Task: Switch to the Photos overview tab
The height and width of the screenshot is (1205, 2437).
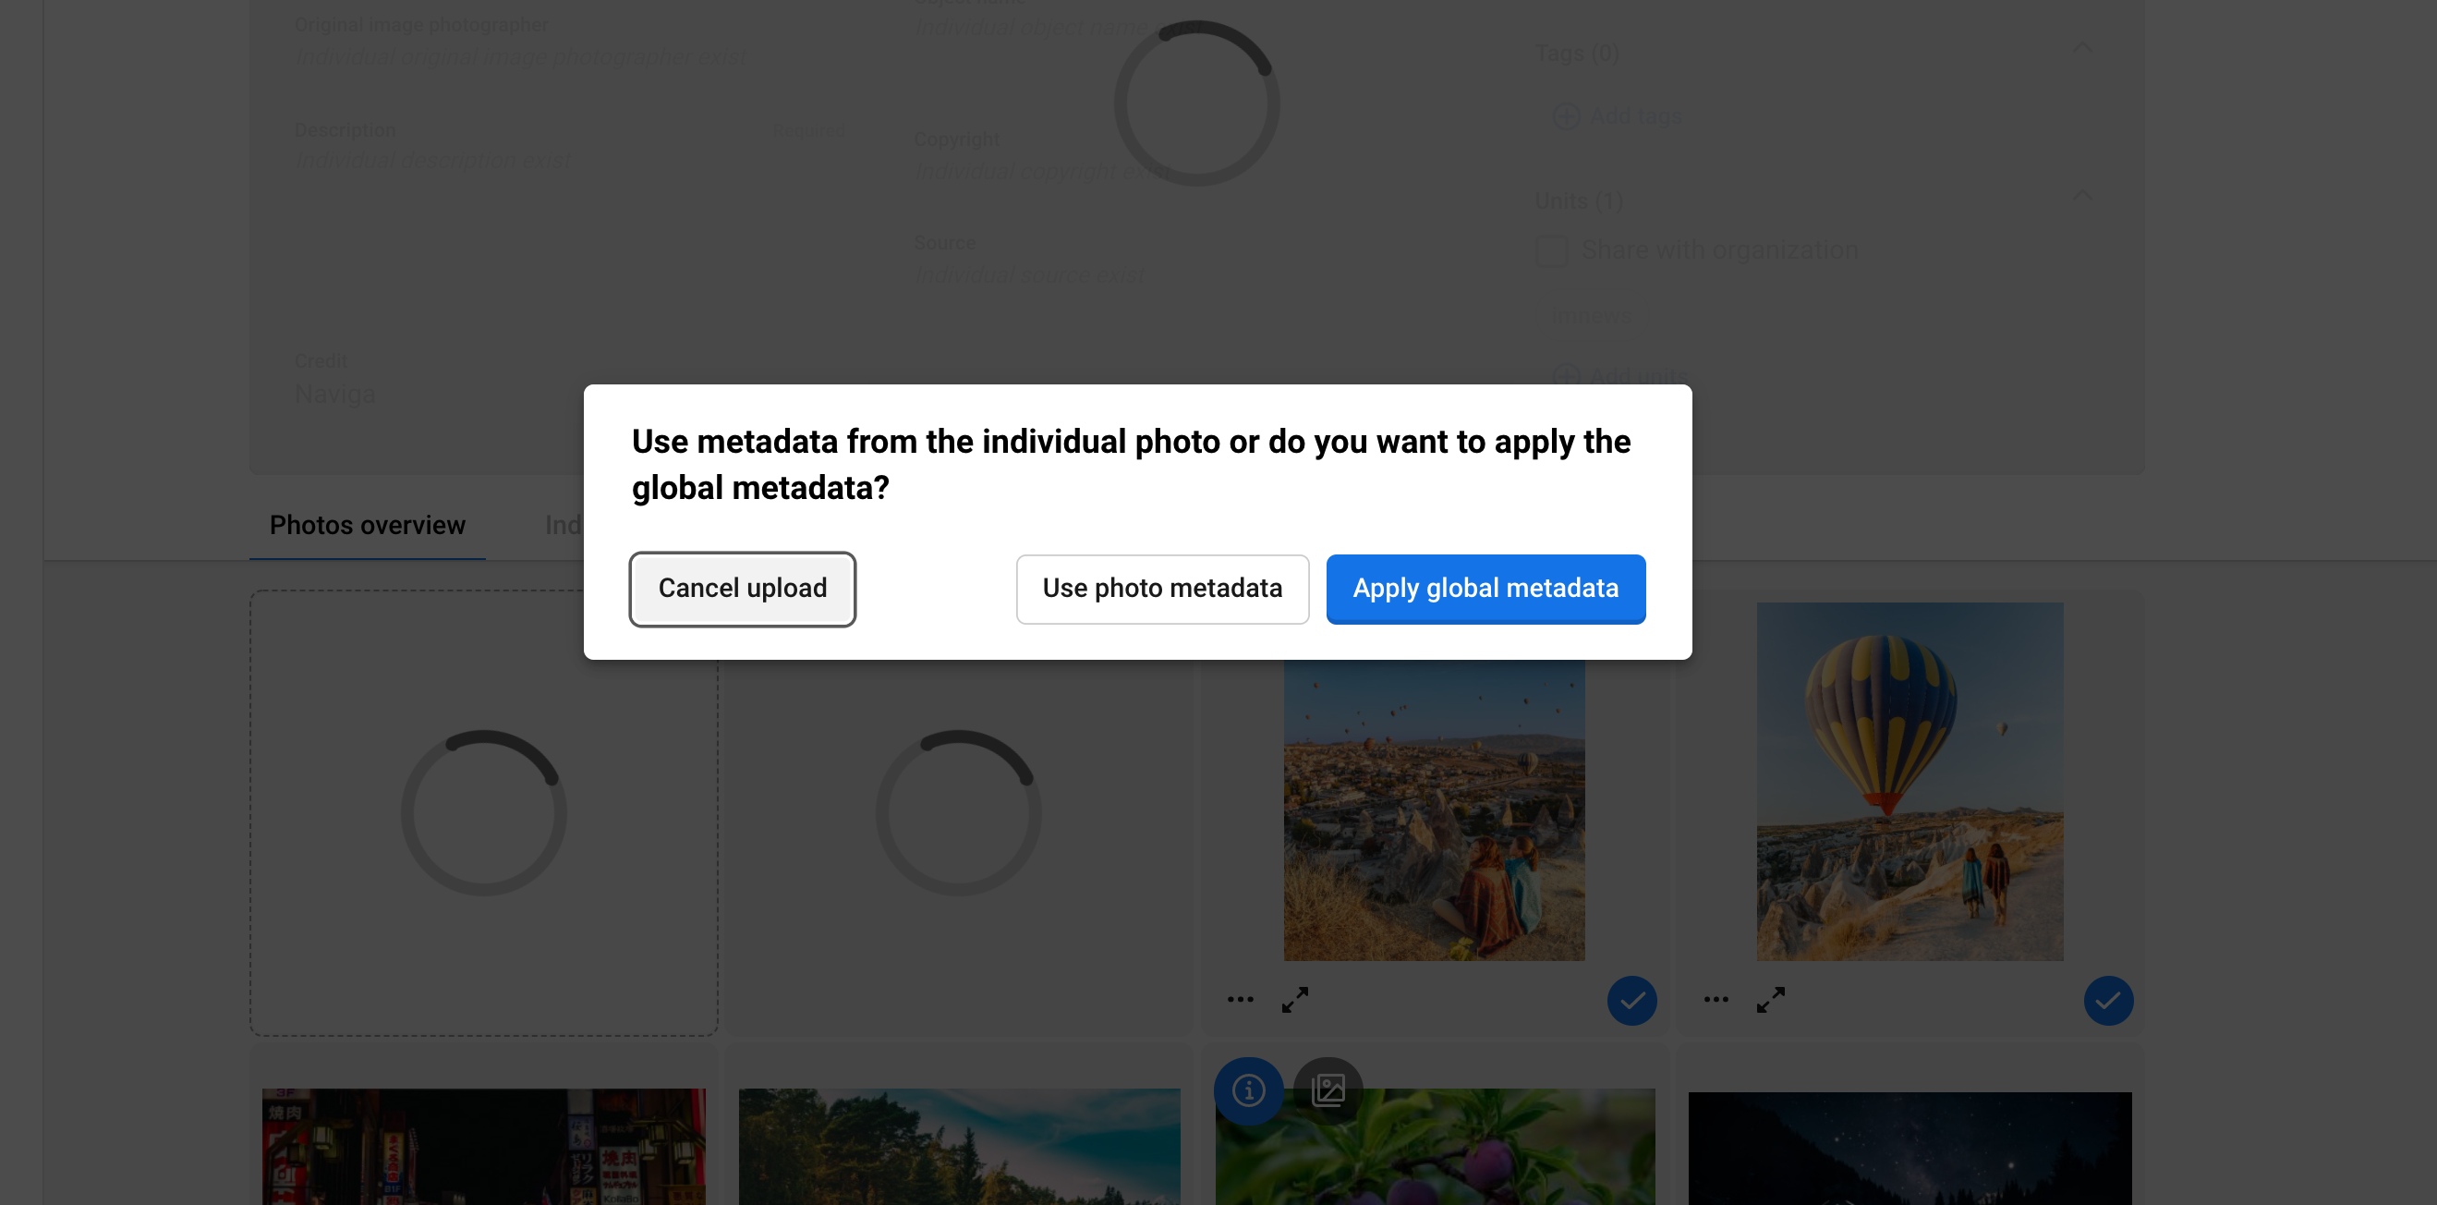Action: [367, 526]
